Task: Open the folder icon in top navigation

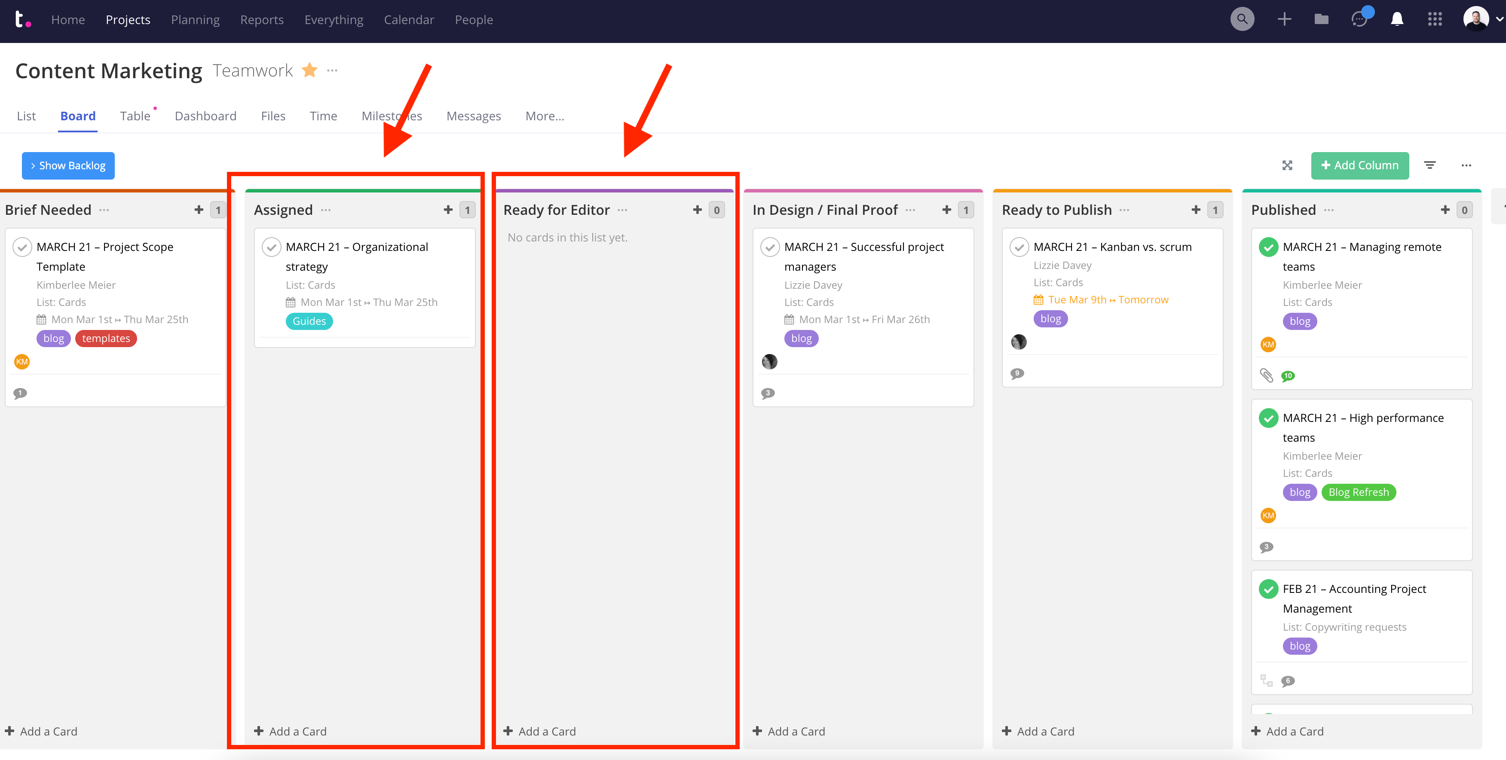Action: coord(1321,19)
